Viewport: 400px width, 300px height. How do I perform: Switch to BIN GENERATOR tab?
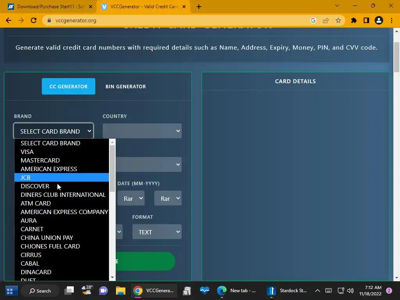click(126, 86)
